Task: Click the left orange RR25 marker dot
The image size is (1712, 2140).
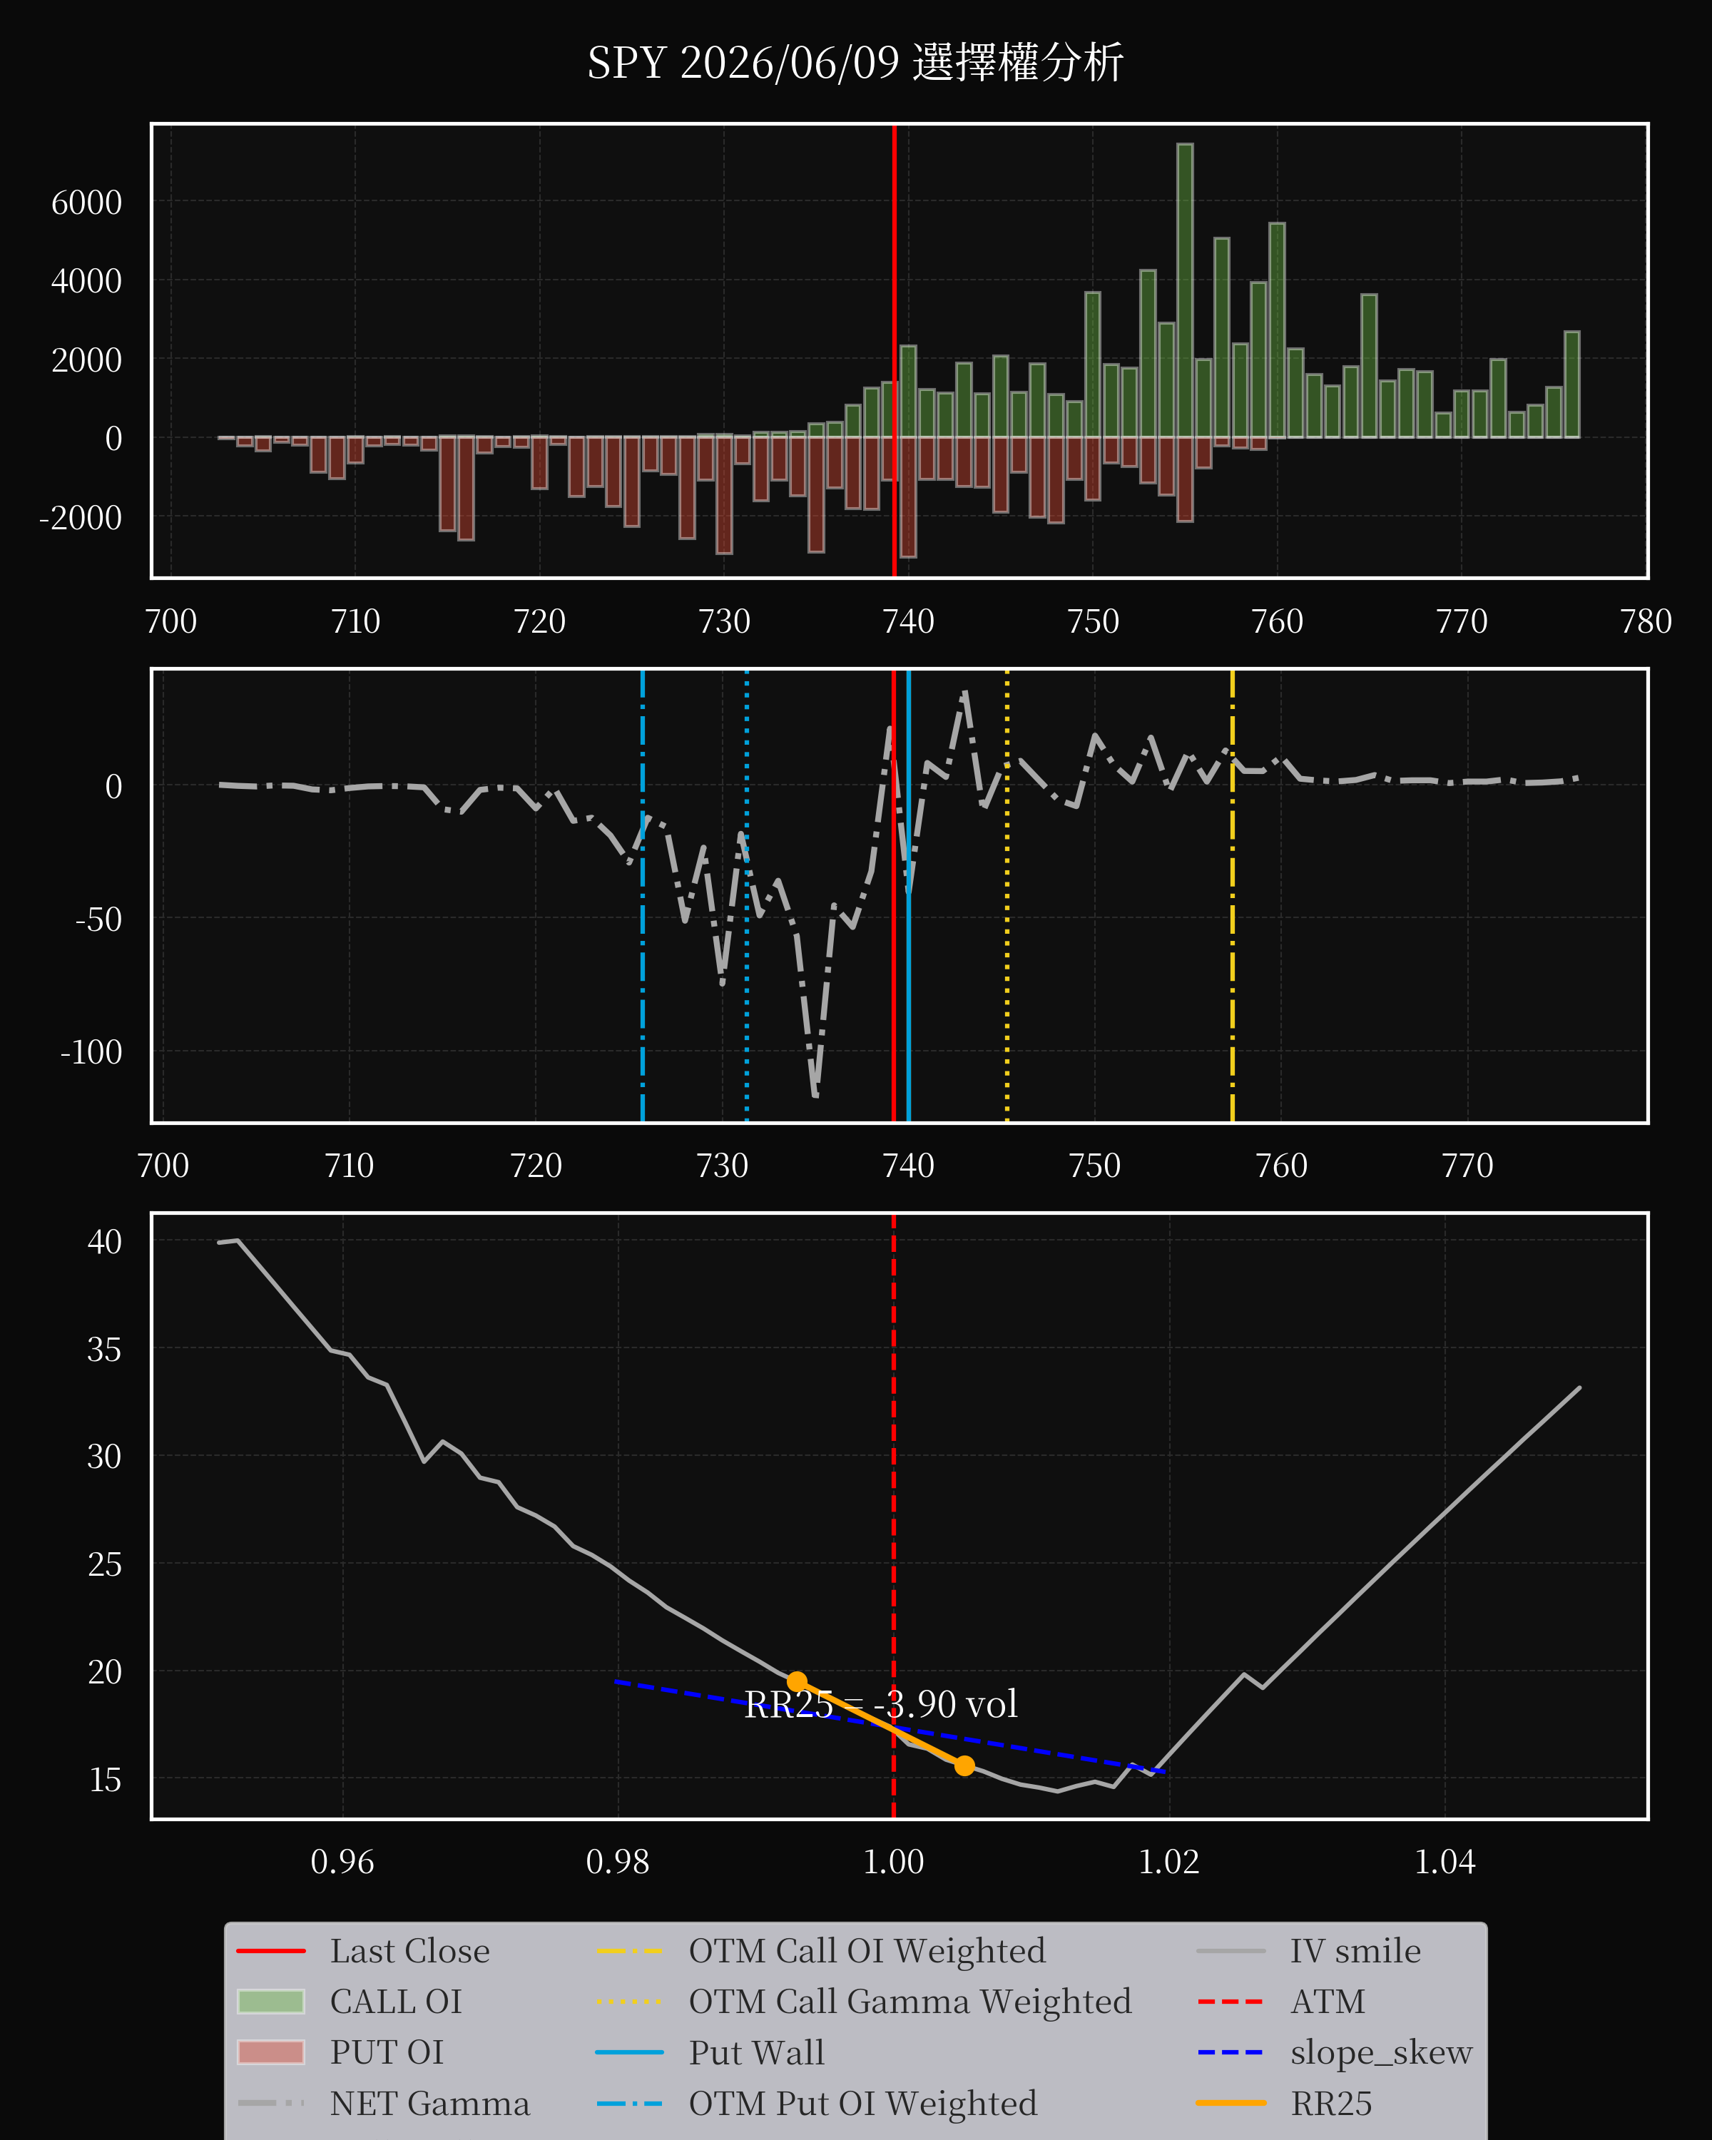Action: coord(797,1681)
